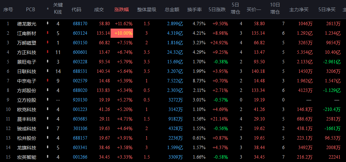This screenshot has height=162, width=346.
Task: Click the red marker icon in 中京电子 row
Action: 47,81
